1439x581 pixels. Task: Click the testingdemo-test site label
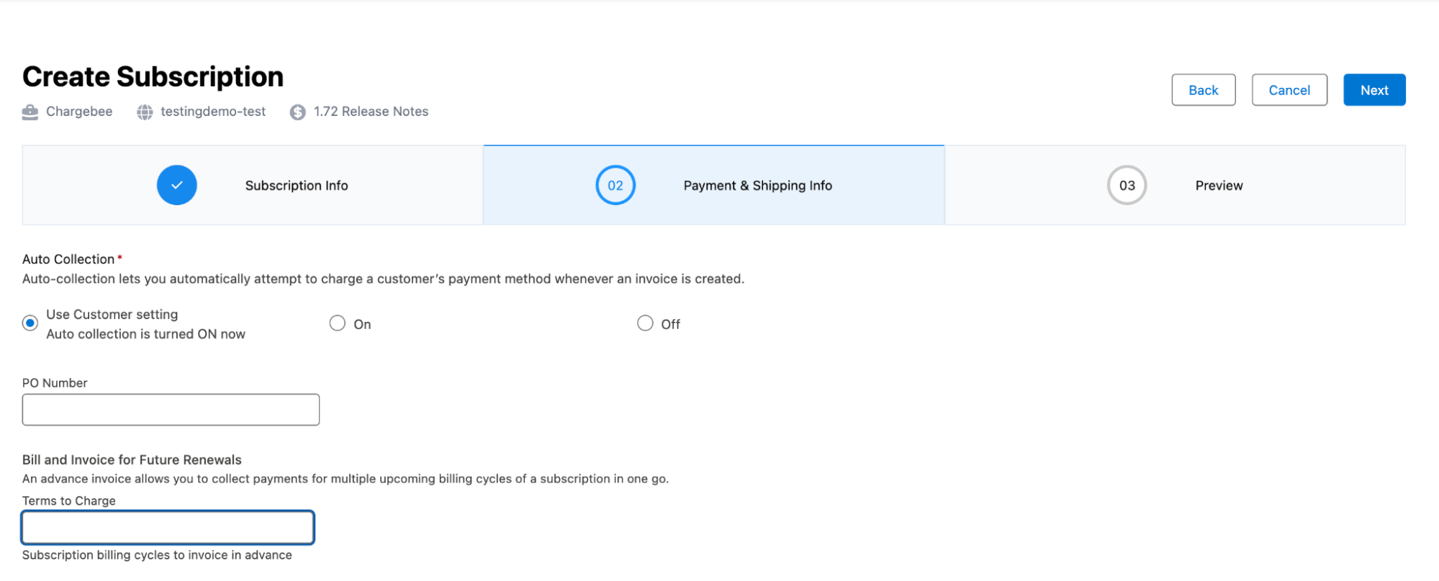[213, 112]
